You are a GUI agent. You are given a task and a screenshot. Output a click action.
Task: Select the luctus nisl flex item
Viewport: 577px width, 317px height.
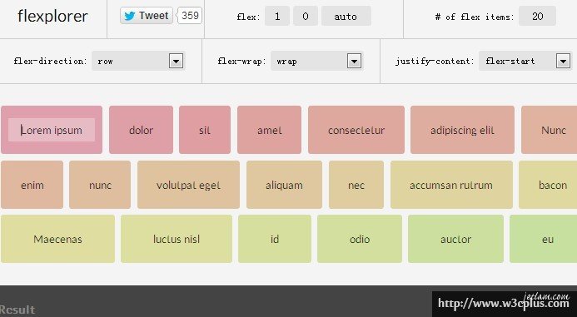(x=177, y=239)
